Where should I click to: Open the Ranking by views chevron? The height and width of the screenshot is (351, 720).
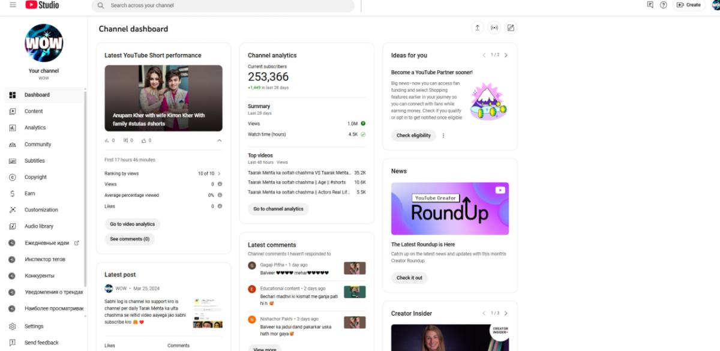click(219, 173)
